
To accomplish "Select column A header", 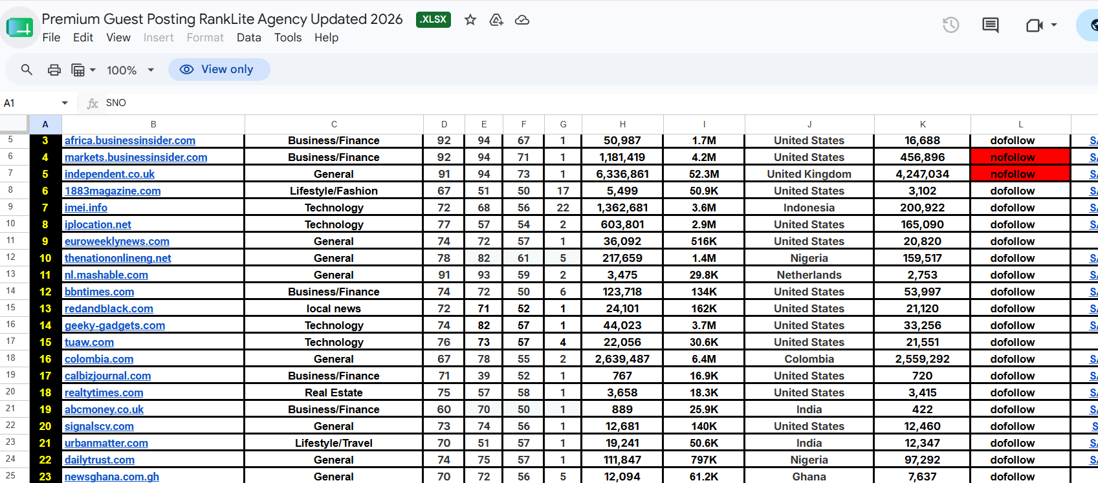I will click(45, 124).
